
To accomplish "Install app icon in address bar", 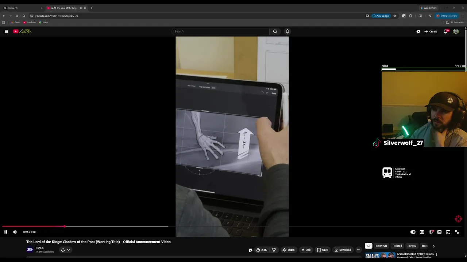I will click(367, 16).
